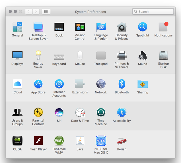The image size is (181, 163).
Task: Click the Show All grid button
Action: click(46, 11)
